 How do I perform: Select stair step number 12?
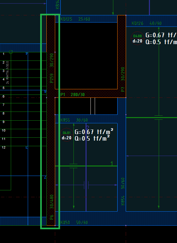(x=4, y=148)
